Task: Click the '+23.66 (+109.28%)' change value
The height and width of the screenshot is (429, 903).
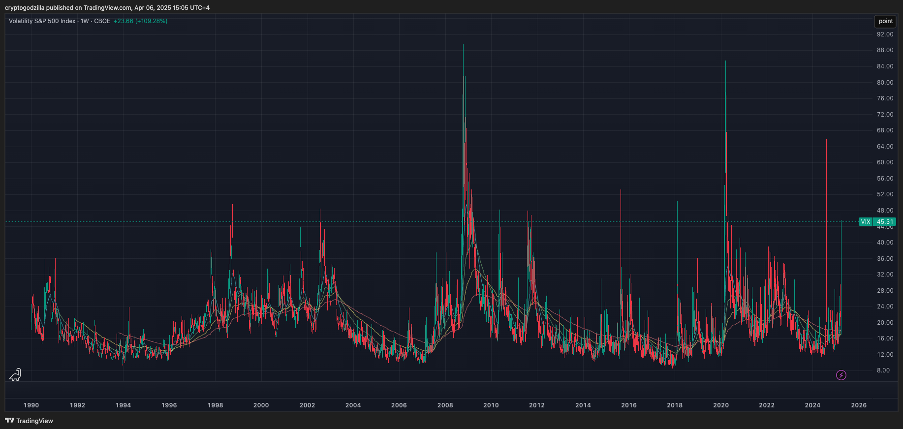Action: [x=140, y=21]
